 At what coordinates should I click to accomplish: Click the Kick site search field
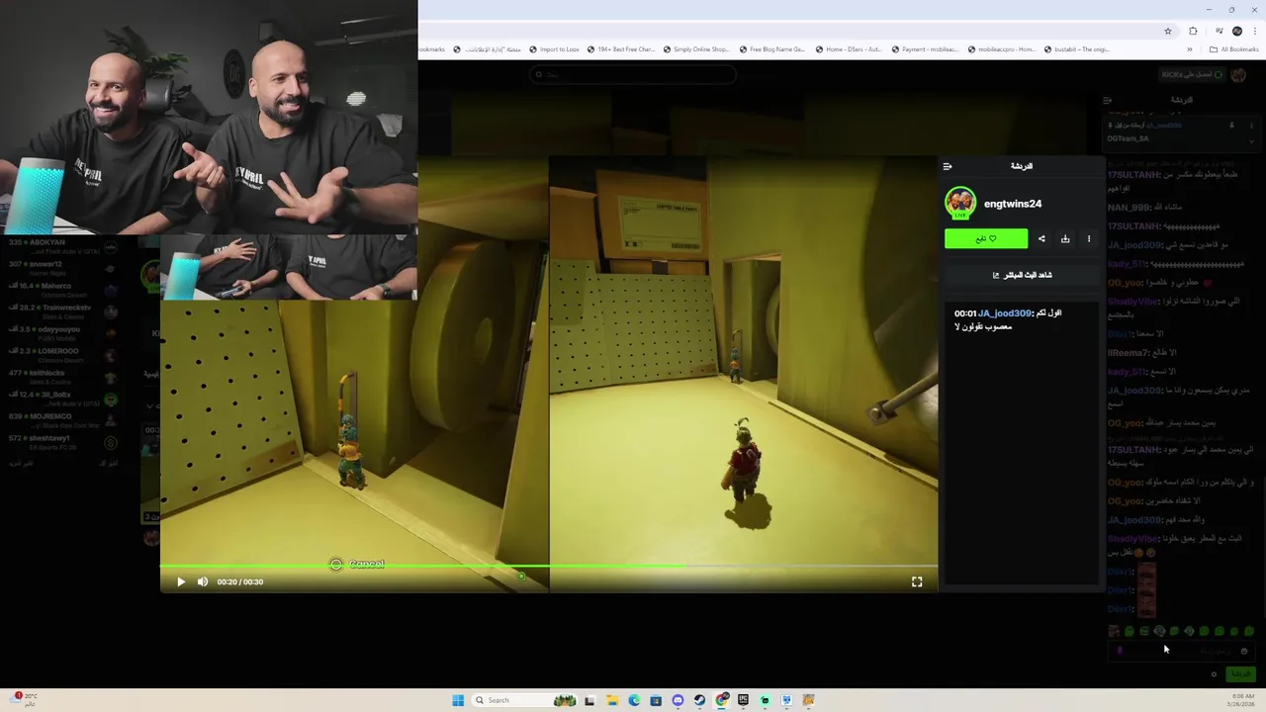coord(633,74)
